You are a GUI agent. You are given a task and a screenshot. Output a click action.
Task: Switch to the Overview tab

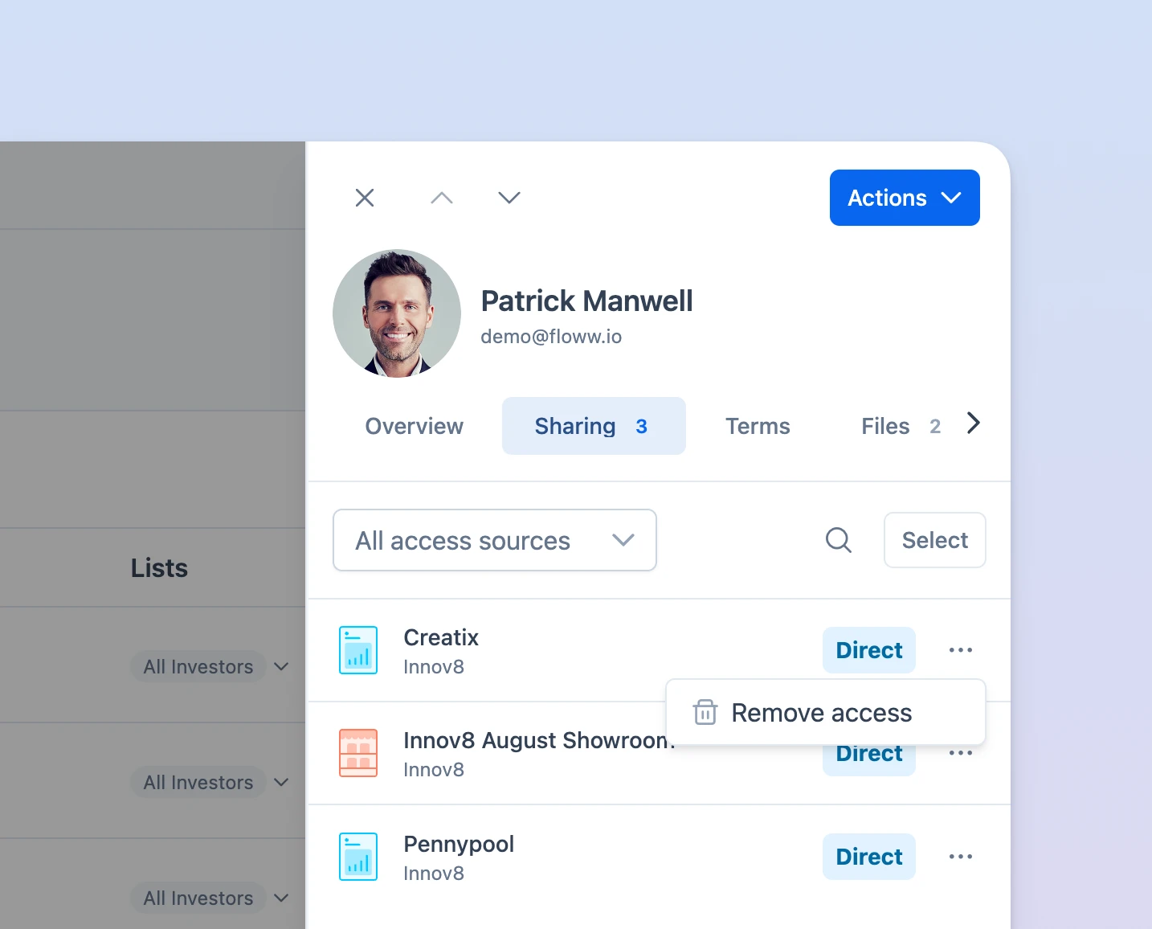pyautogui.click(x=415, y=426)
